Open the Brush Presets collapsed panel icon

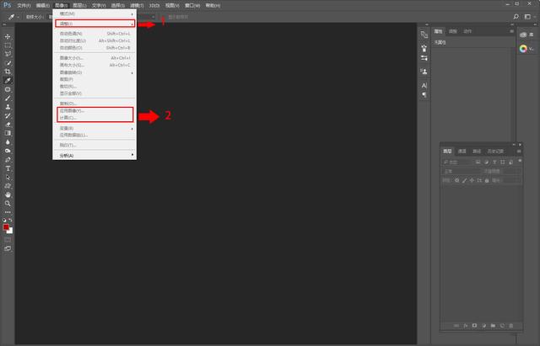pyautogui.click(x=424, y=48)
